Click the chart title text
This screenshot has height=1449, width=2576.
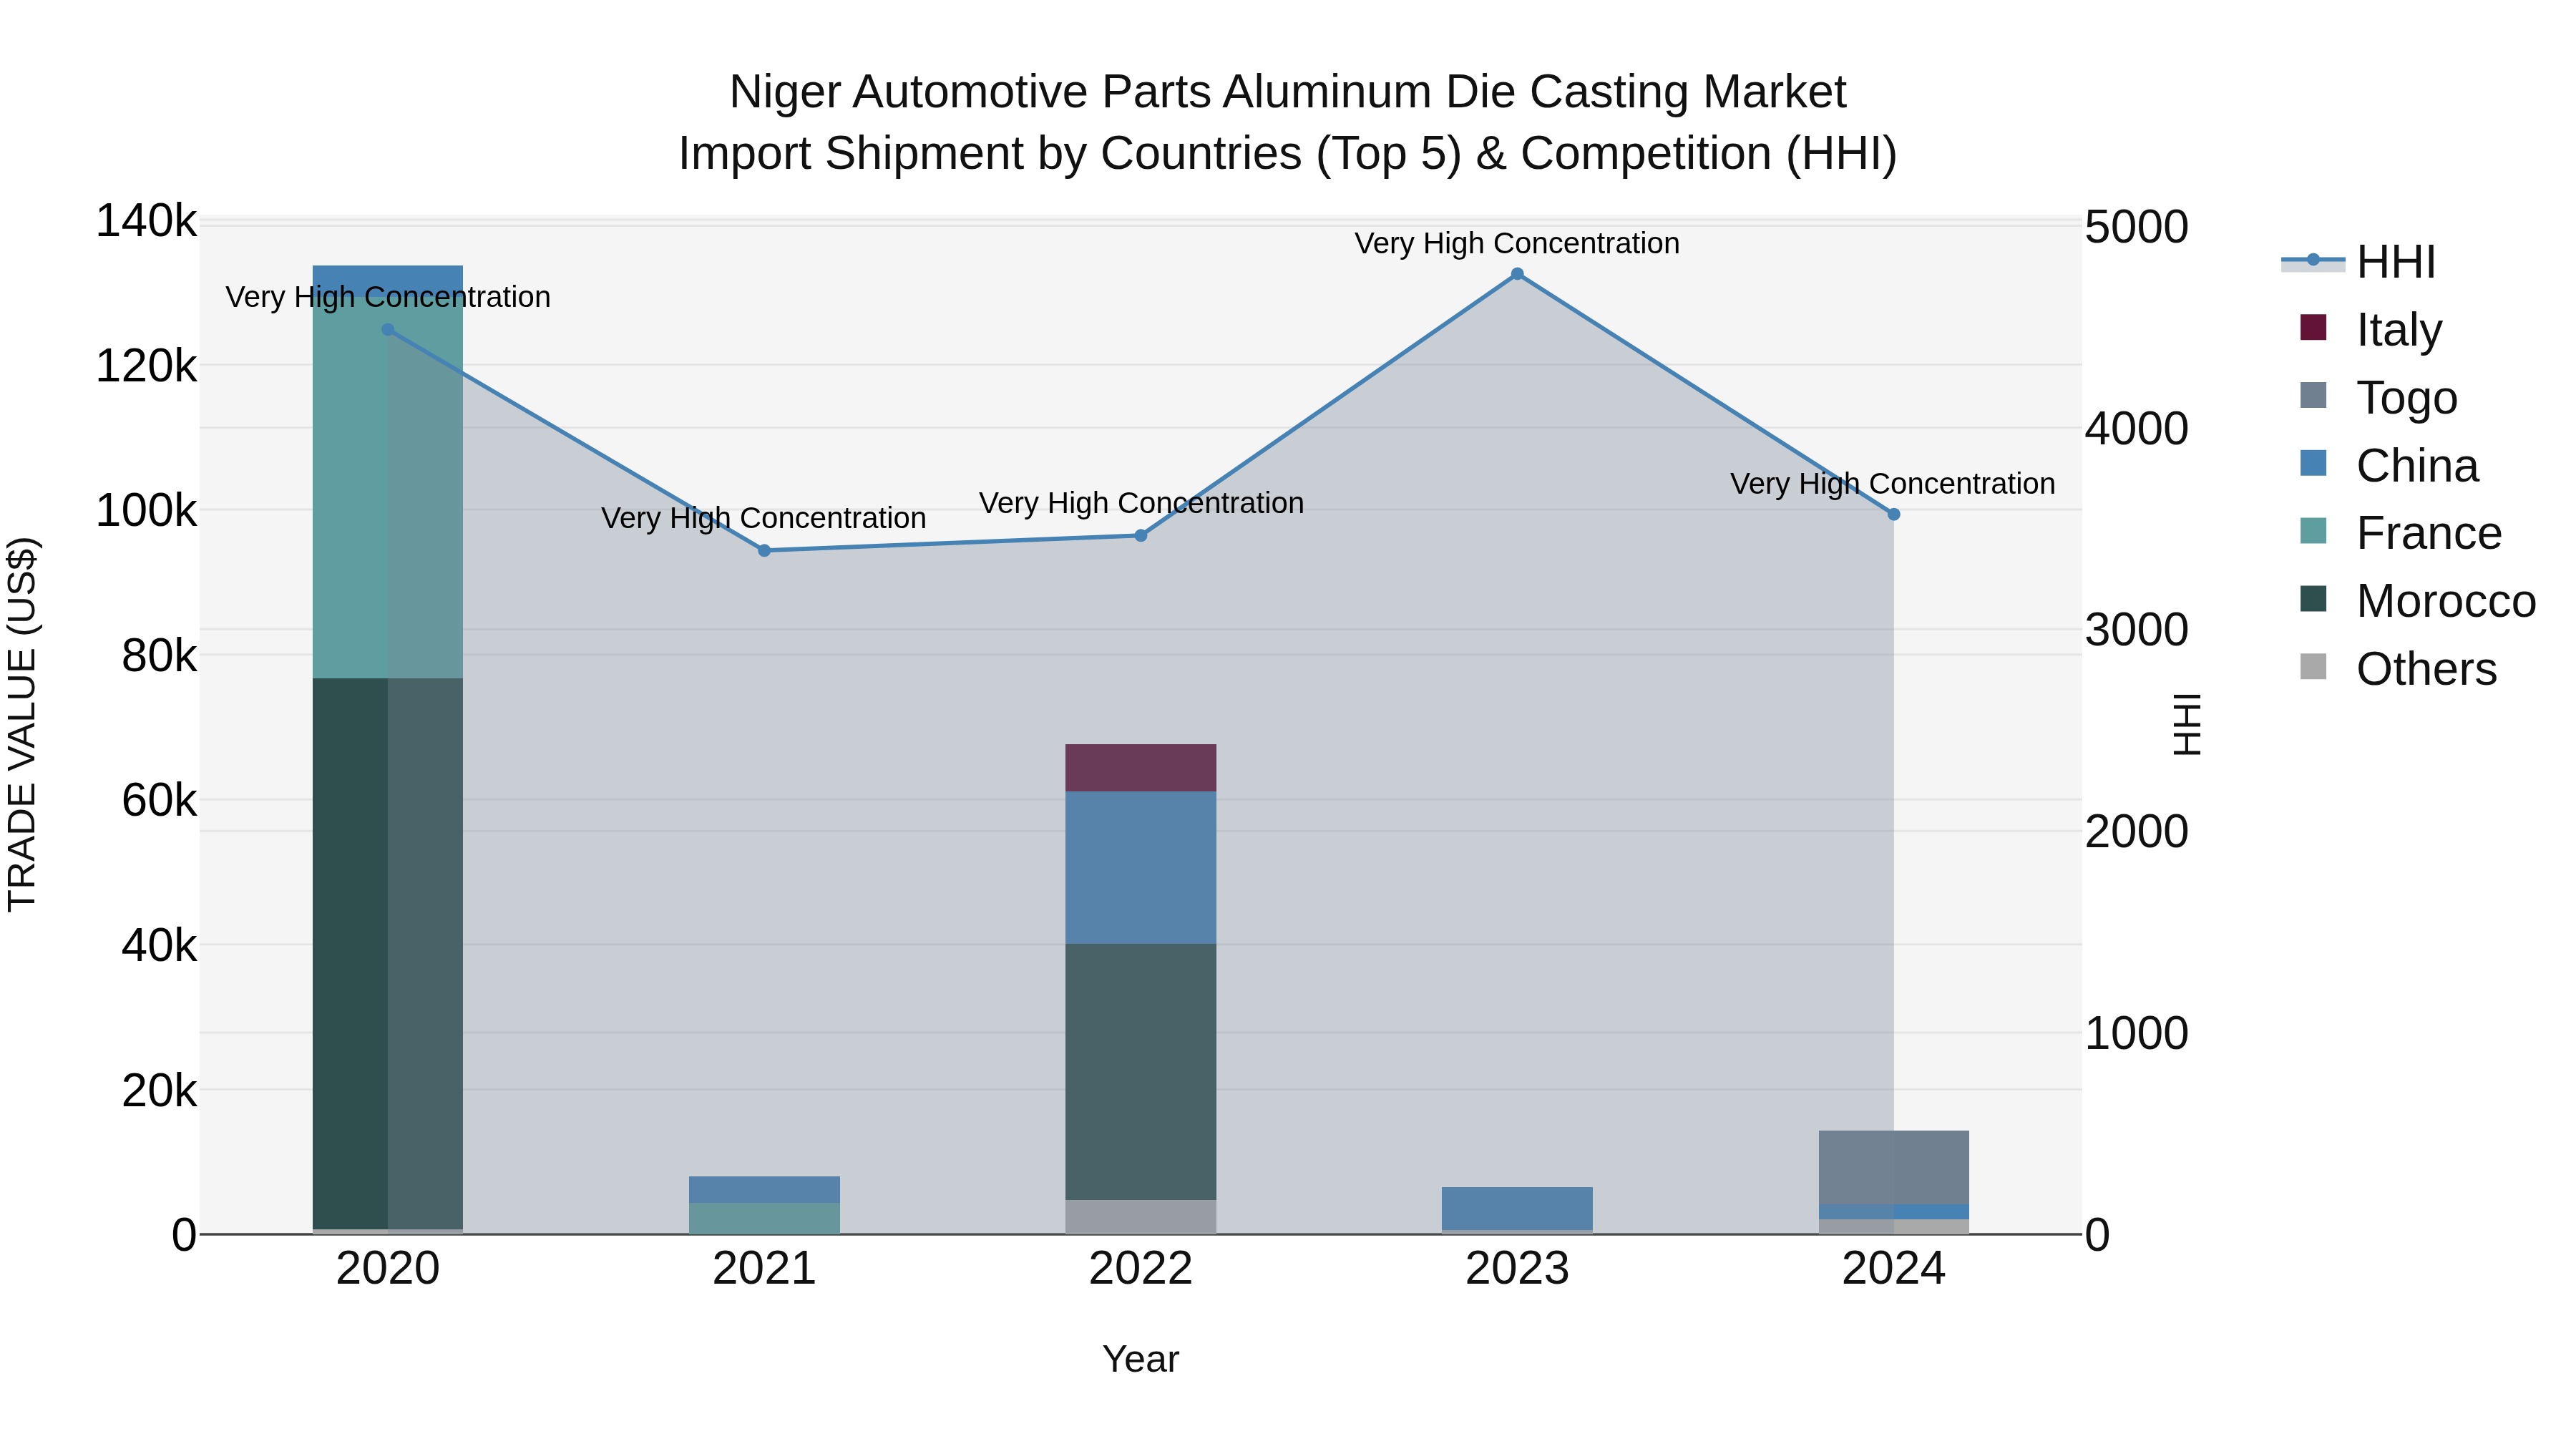click(x=1288, y=123)
